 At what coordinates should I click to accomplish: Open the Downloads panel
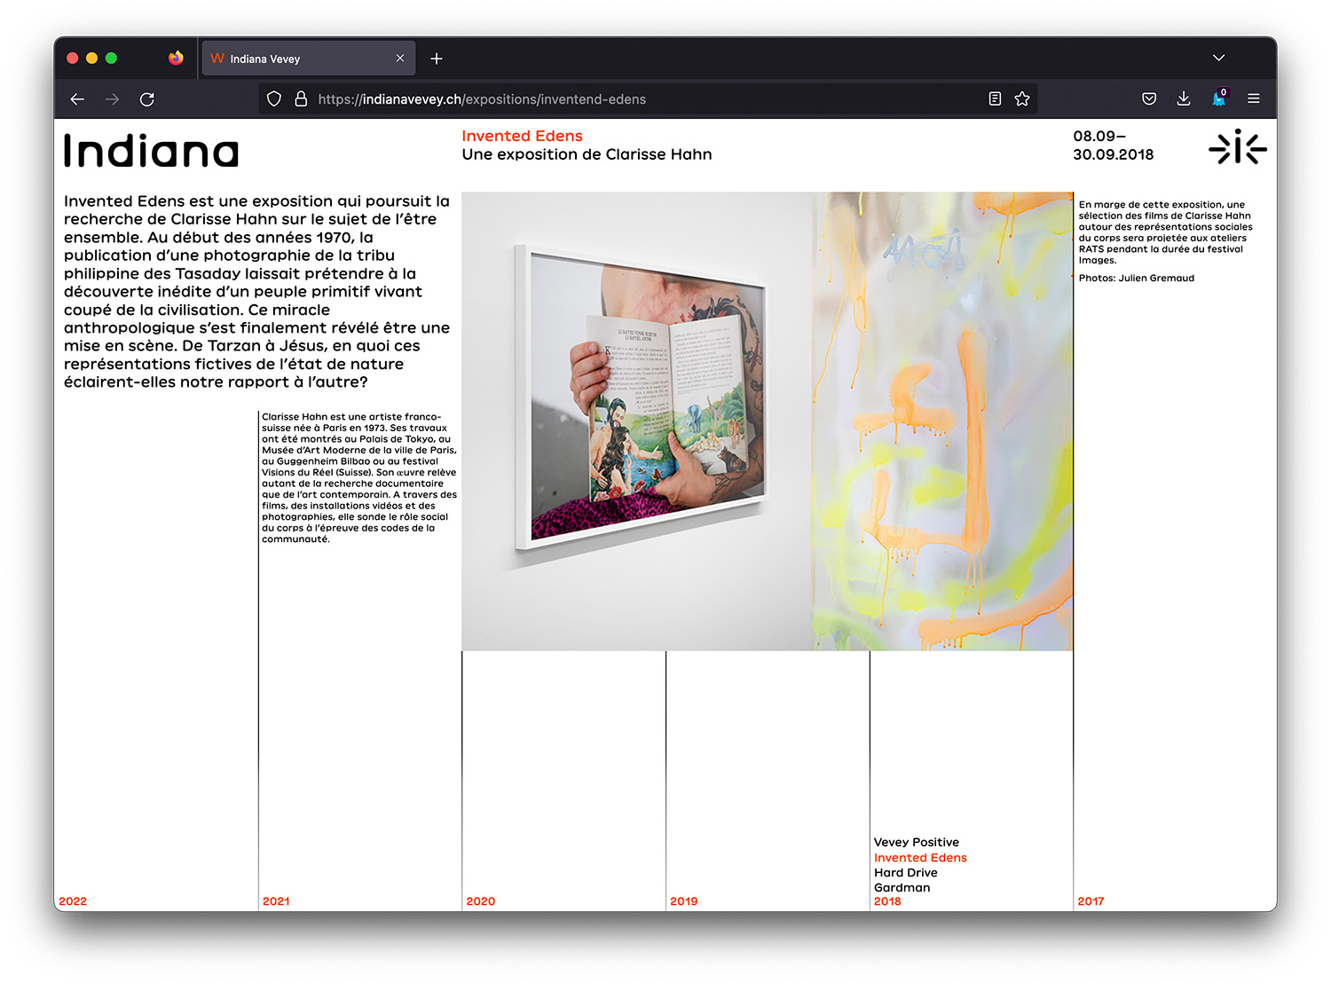click(1184, 99)
